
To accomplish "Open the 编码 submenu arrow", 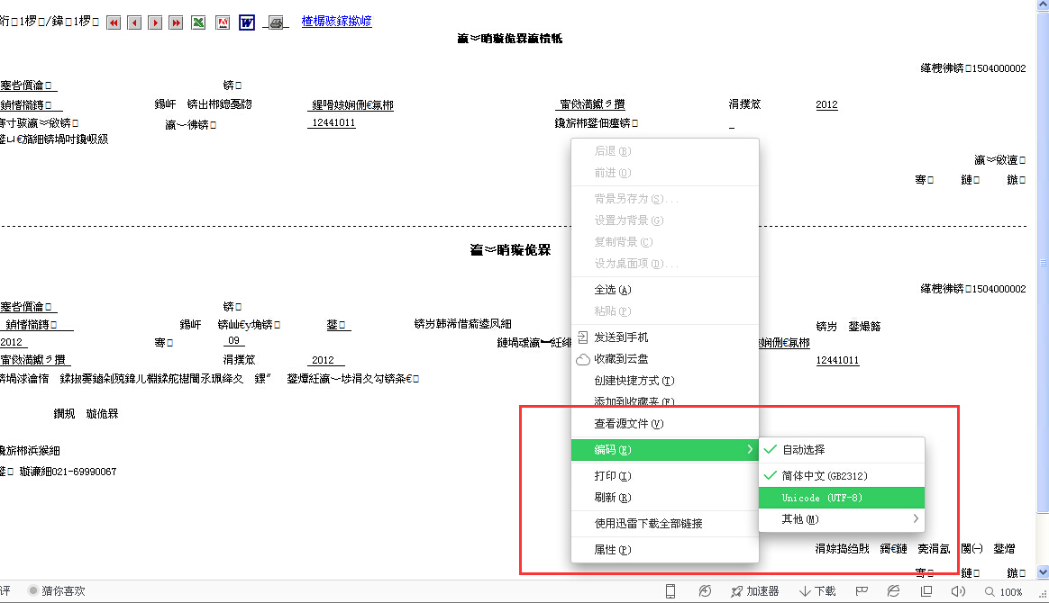I will point(750,449).
